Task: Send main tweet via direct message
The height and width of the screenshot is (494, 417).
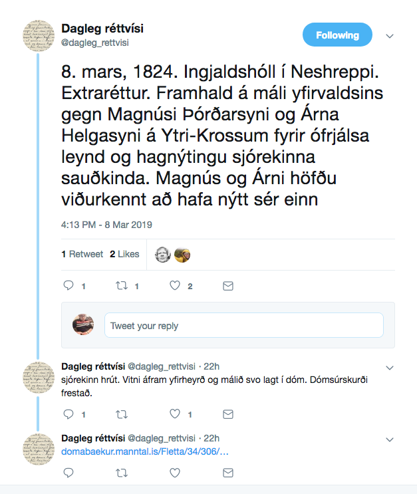Action: pos(227,286)
